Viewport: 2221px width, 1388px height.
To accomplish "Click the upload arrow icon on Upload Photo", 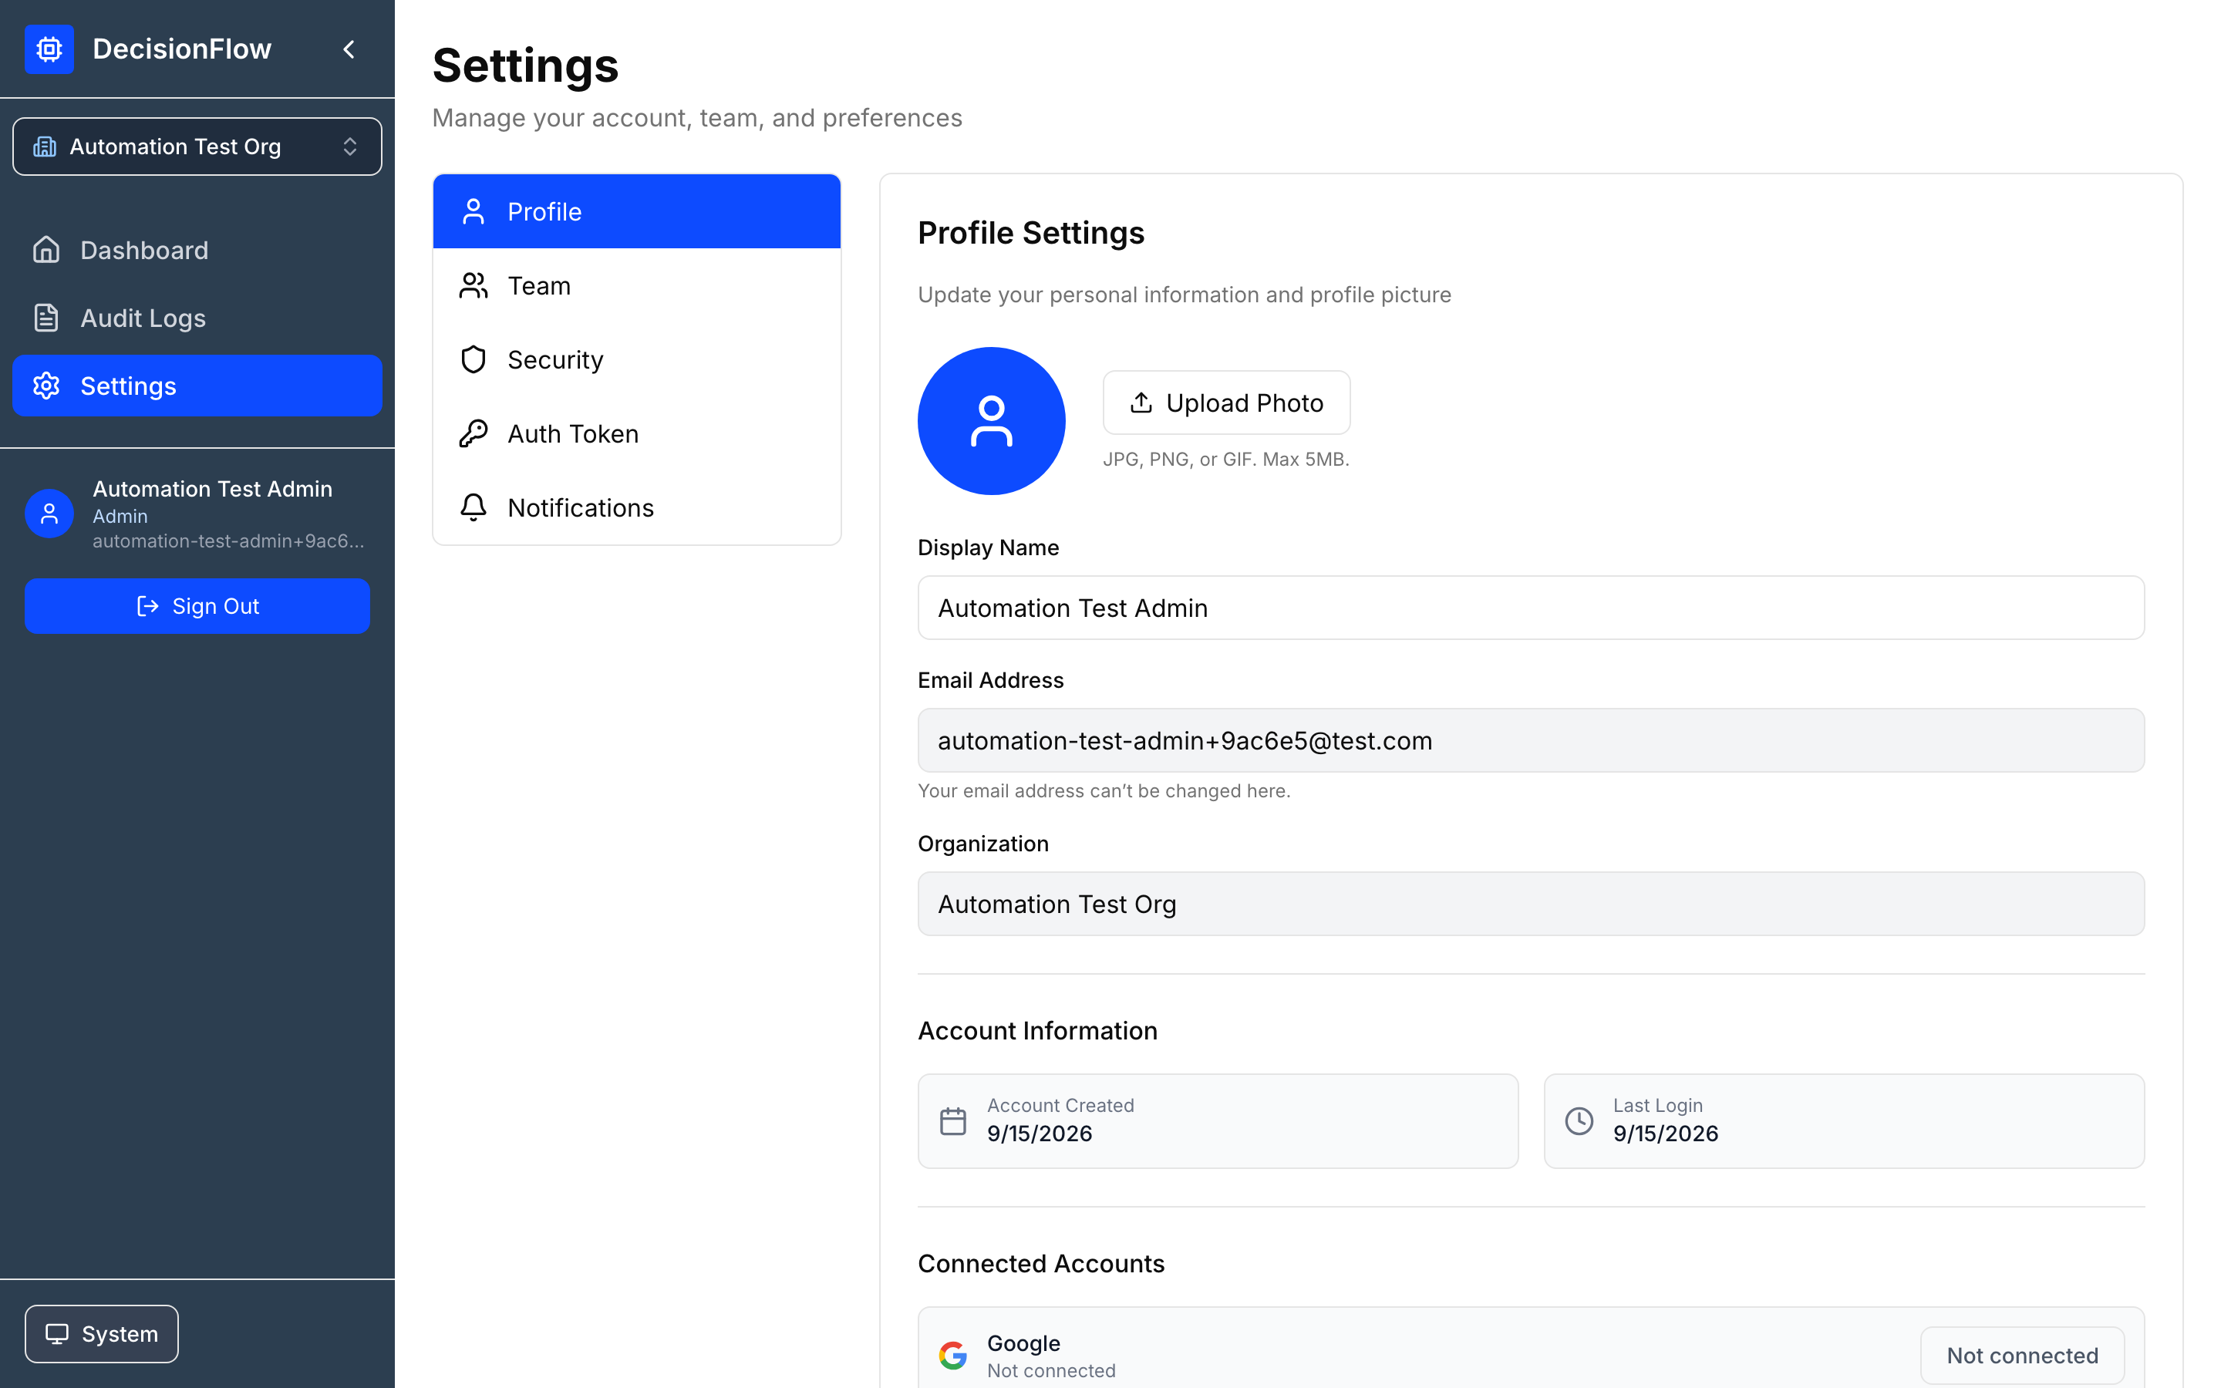I will coord(1141,403).
